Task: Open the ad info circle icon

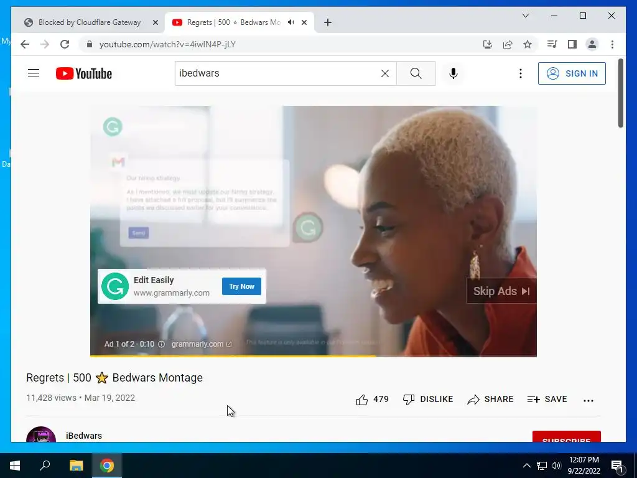Action: pos(161,344)
